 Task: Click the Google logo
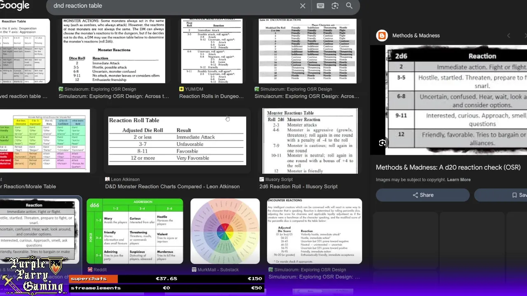tap(14, 5)
